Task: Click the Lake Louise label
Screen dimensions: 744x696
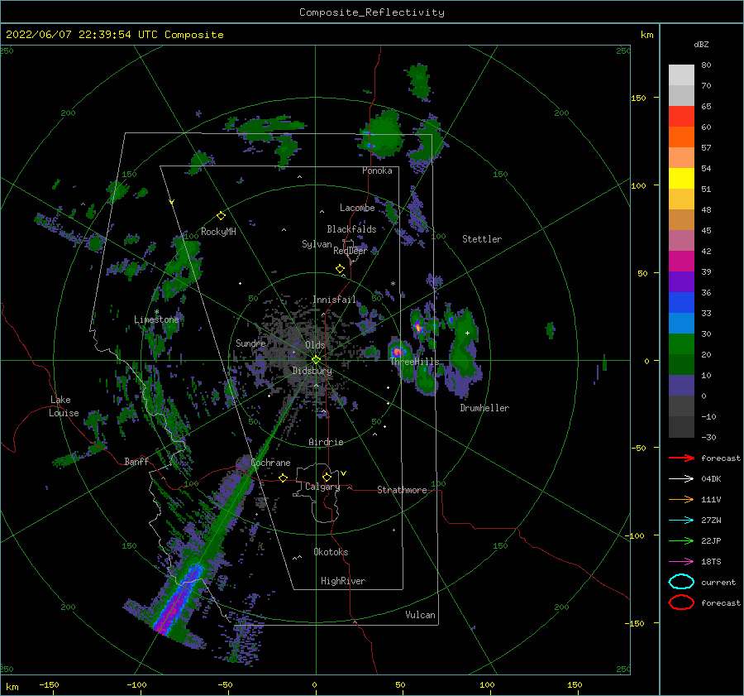Action: (x=64, y=406)
